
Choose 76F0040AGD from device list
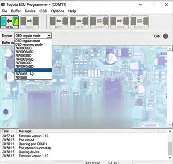[x=33, y=67]
